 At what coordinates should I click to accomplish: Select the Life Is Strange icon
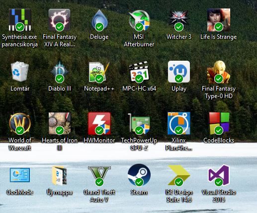click(219, 20)
